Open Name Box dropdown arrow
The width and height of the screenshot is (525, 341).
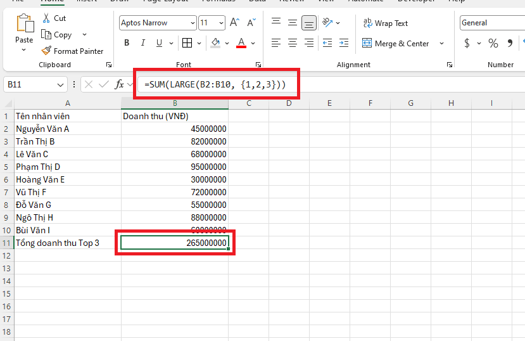pos(60,85)
